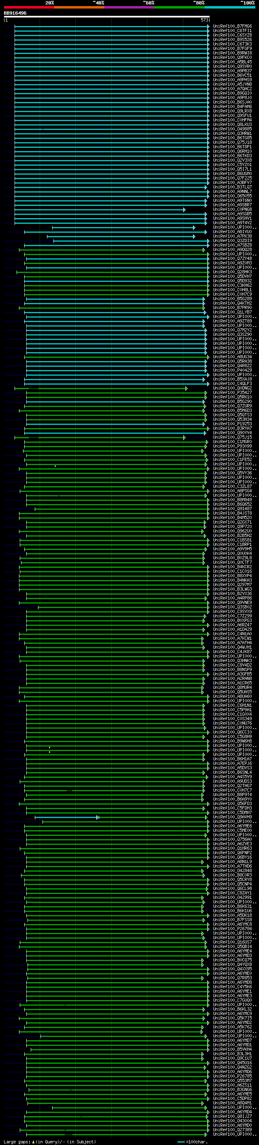Click the white query sequence bar
This screenshot has height=1145, width=259.
[107, 16]
